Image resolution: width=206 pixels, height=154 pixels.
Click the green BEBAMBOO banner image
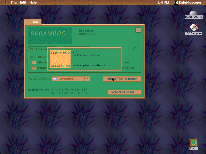tap(50, 35)
